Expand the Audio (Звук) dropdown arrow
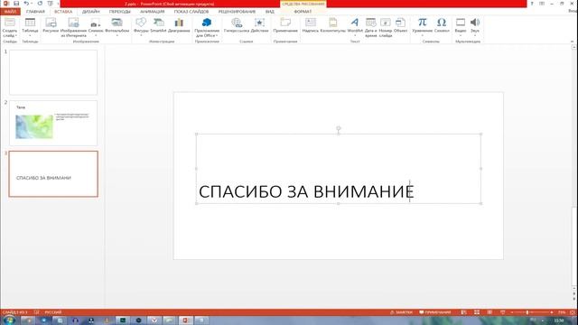Image resolution: width=578 pixels, height=325 pixels. (x=475, y=35)
